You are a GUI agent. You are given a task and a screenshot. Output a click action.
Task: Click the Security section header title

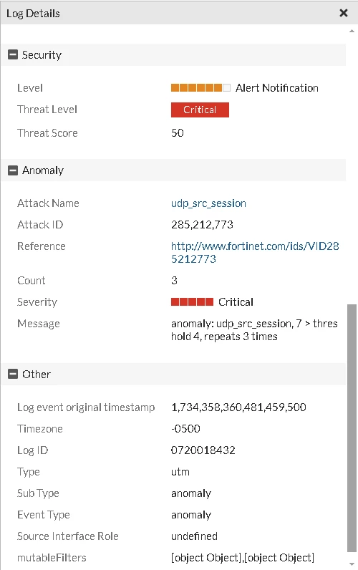tap(42, 55)
